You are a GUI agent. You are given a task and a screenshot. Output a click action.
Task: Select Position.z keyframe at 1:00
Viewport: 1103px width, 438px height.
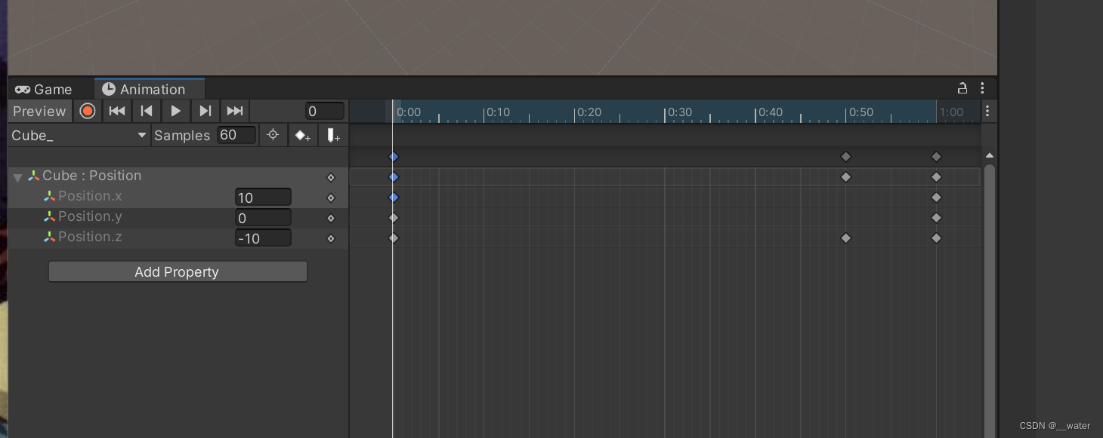937,238
